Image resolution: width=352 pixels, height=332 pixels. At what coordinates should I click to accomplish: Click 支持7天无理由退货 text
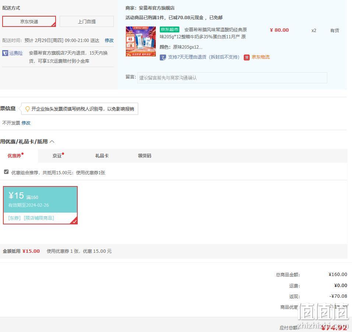[x=204, y=57]
